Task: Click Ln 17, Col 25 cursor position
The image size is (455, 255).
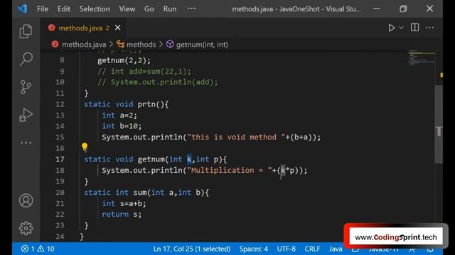Action: (192, 249)
